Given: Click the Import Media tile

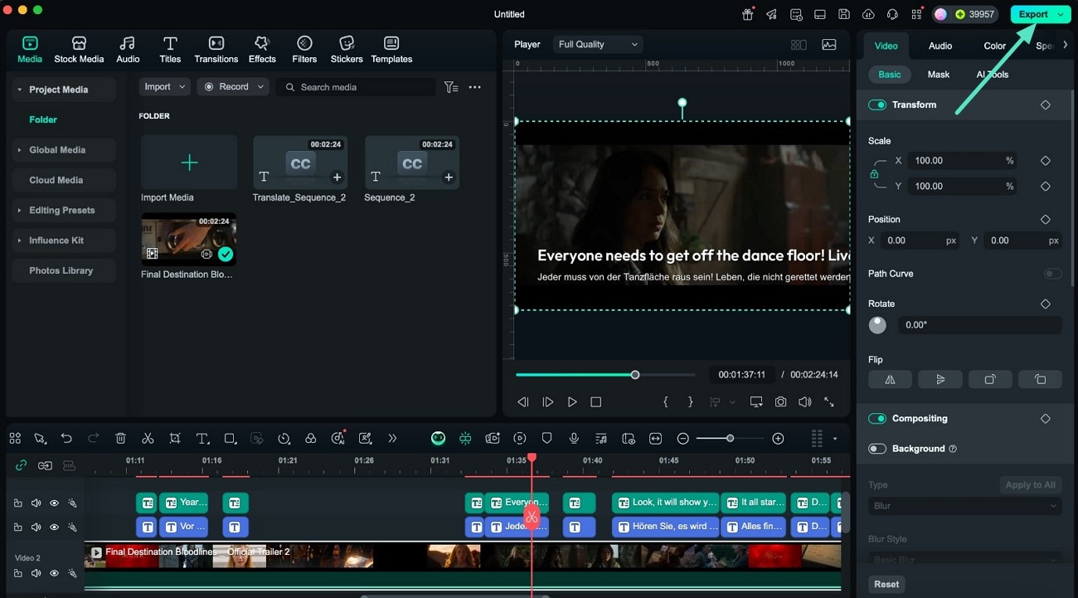Looking at the screenshot, I should coord(189,163).
